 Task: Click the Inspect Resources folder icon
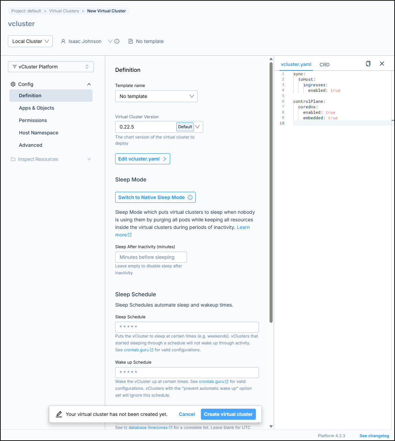click(13, 159)
